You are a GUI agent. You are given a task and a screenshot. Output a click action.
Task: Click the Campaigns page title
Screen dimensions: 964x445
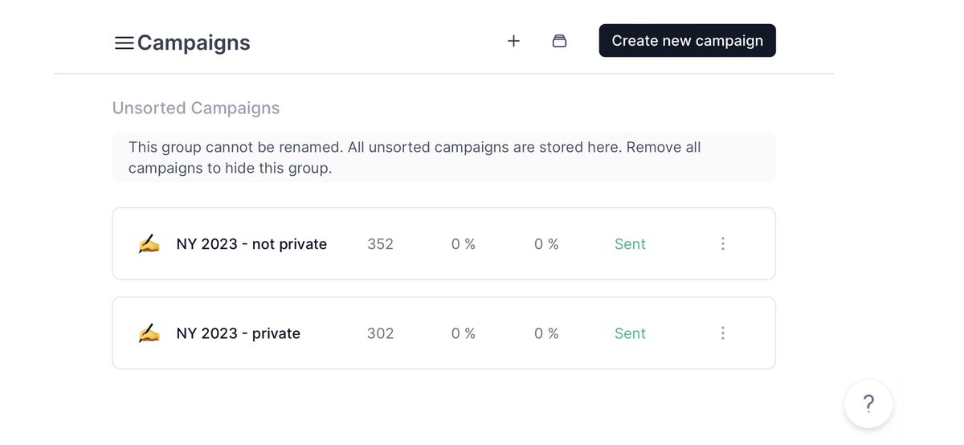coord(194,43)
